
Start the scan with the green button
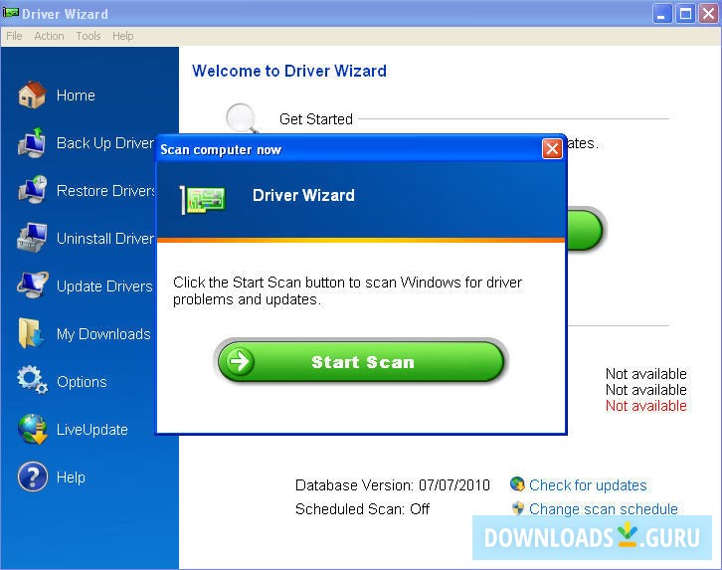pyautogui.click(x=361, y=361)
